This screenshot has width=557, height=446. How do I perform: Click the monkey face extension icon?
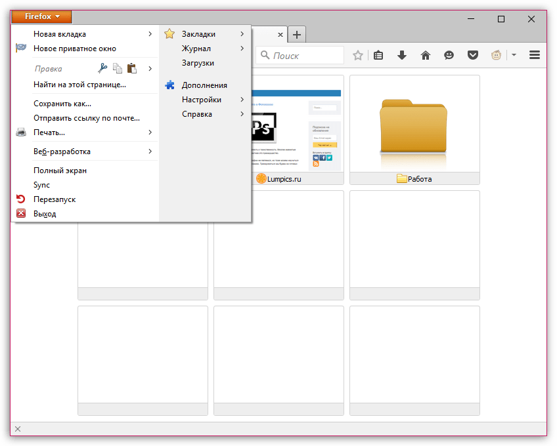[496, 56]
